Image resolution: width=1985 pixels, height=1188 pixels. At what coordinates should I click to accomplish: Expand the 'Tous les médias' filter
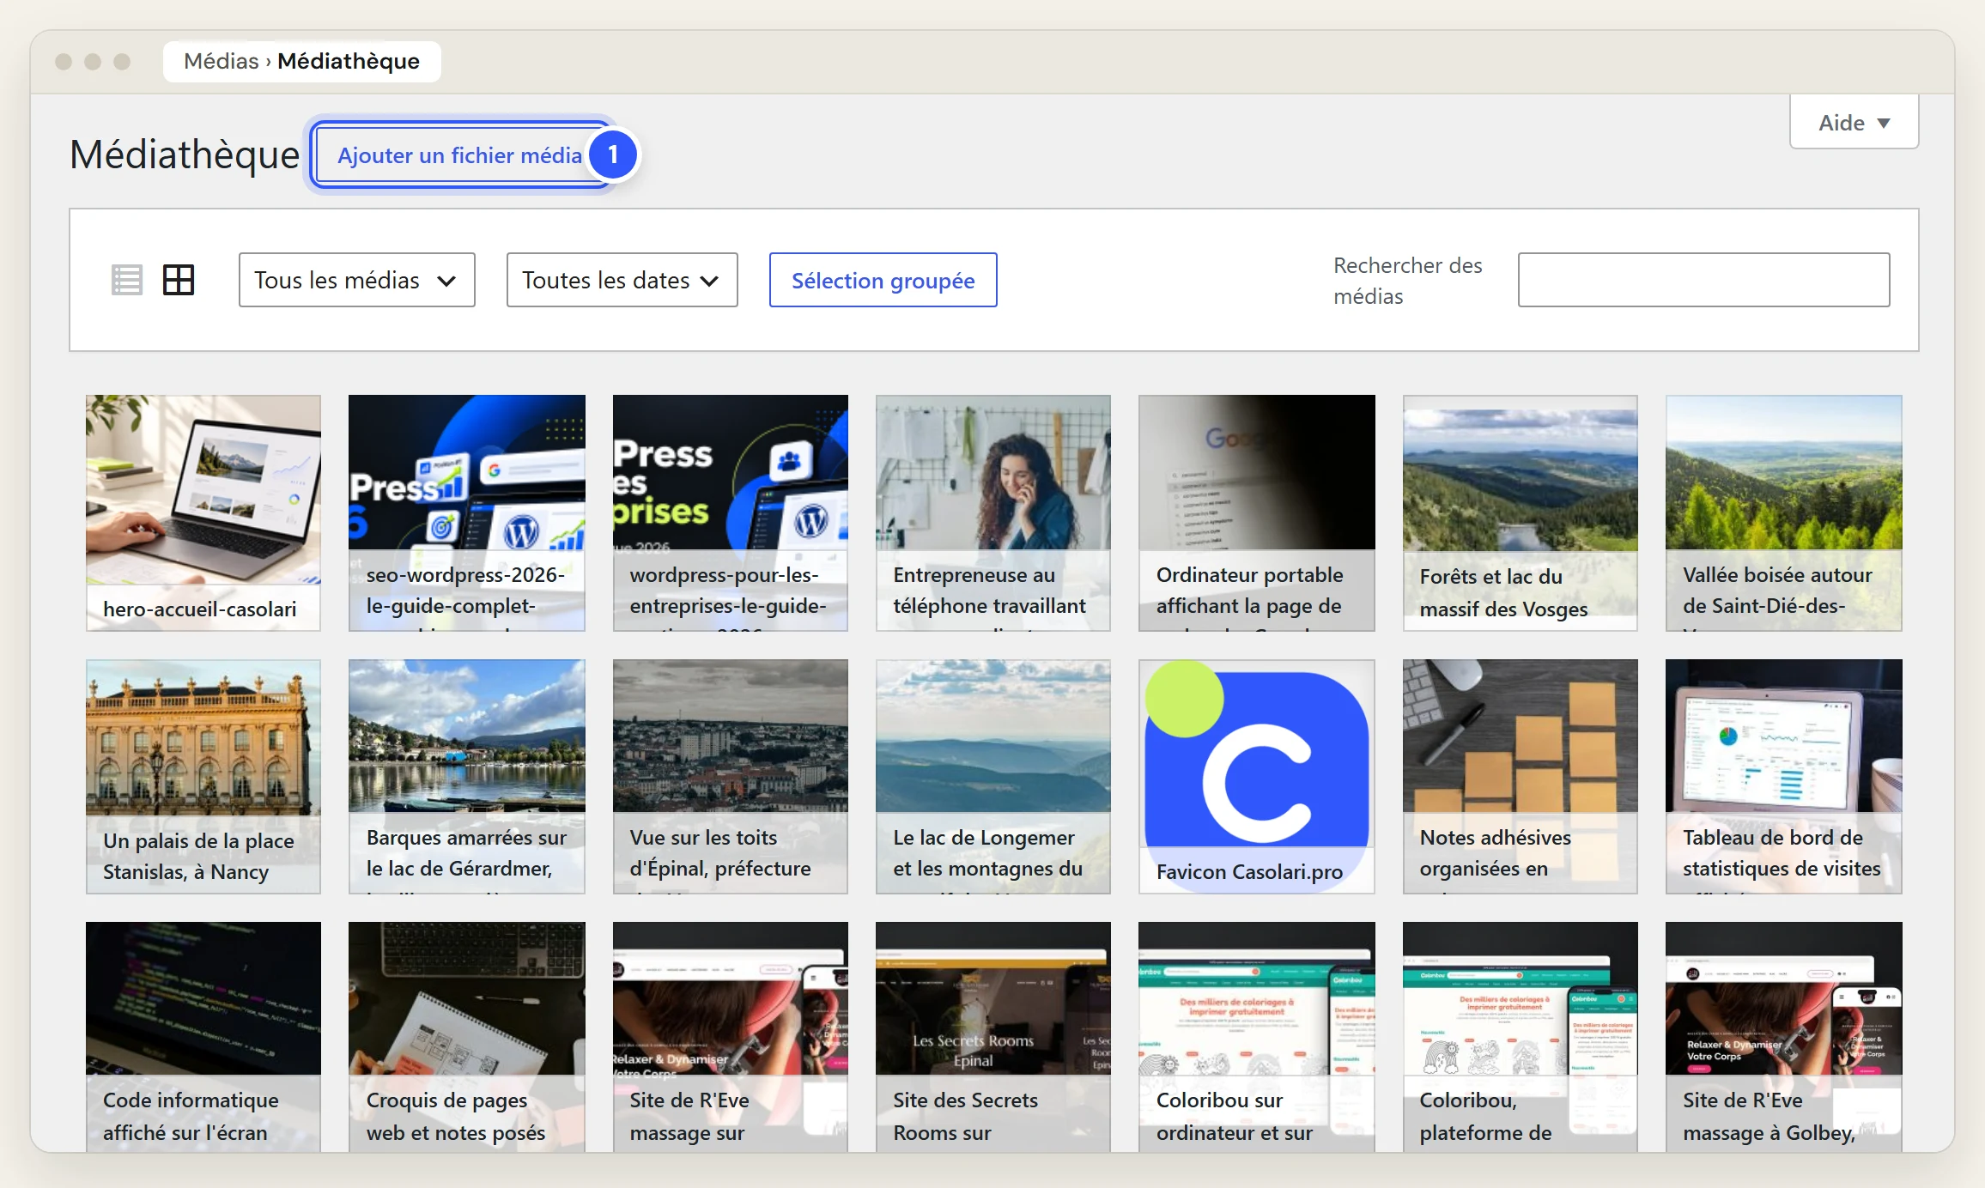pyautogui.click(x=356, y=280)
